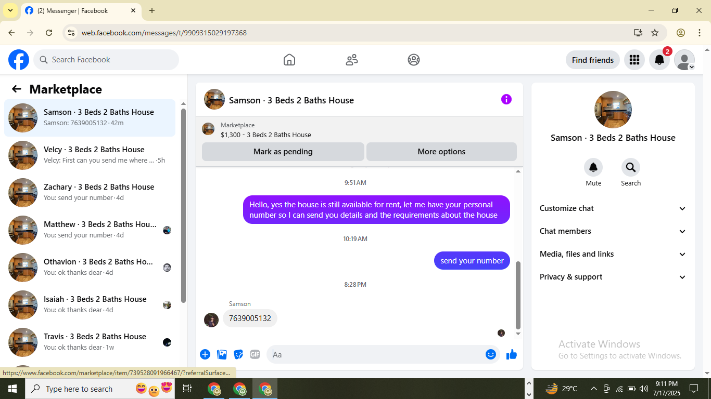Open Travis chat in list
711x399 pixels.
pyautogui.click(x=90, y=342)
